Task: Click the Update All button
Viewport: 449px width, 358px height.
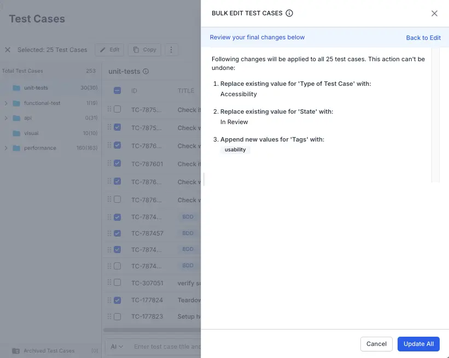Action: 418,344
